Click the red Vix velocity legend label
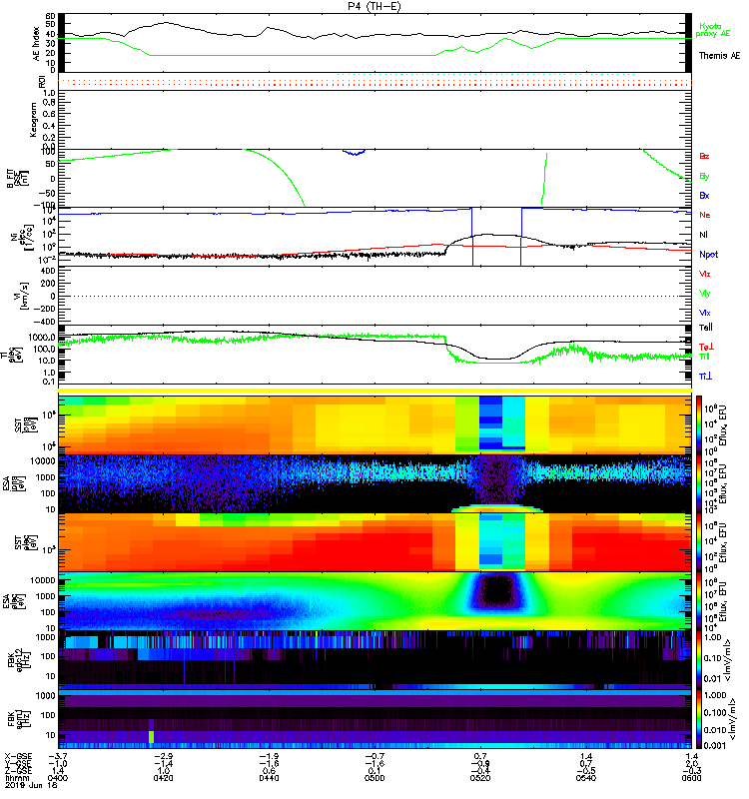 (704, 274)
